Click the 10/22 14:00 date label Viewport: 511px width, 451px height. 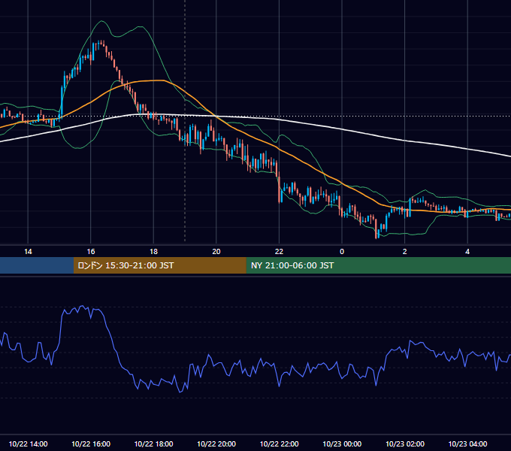(28, 443)
